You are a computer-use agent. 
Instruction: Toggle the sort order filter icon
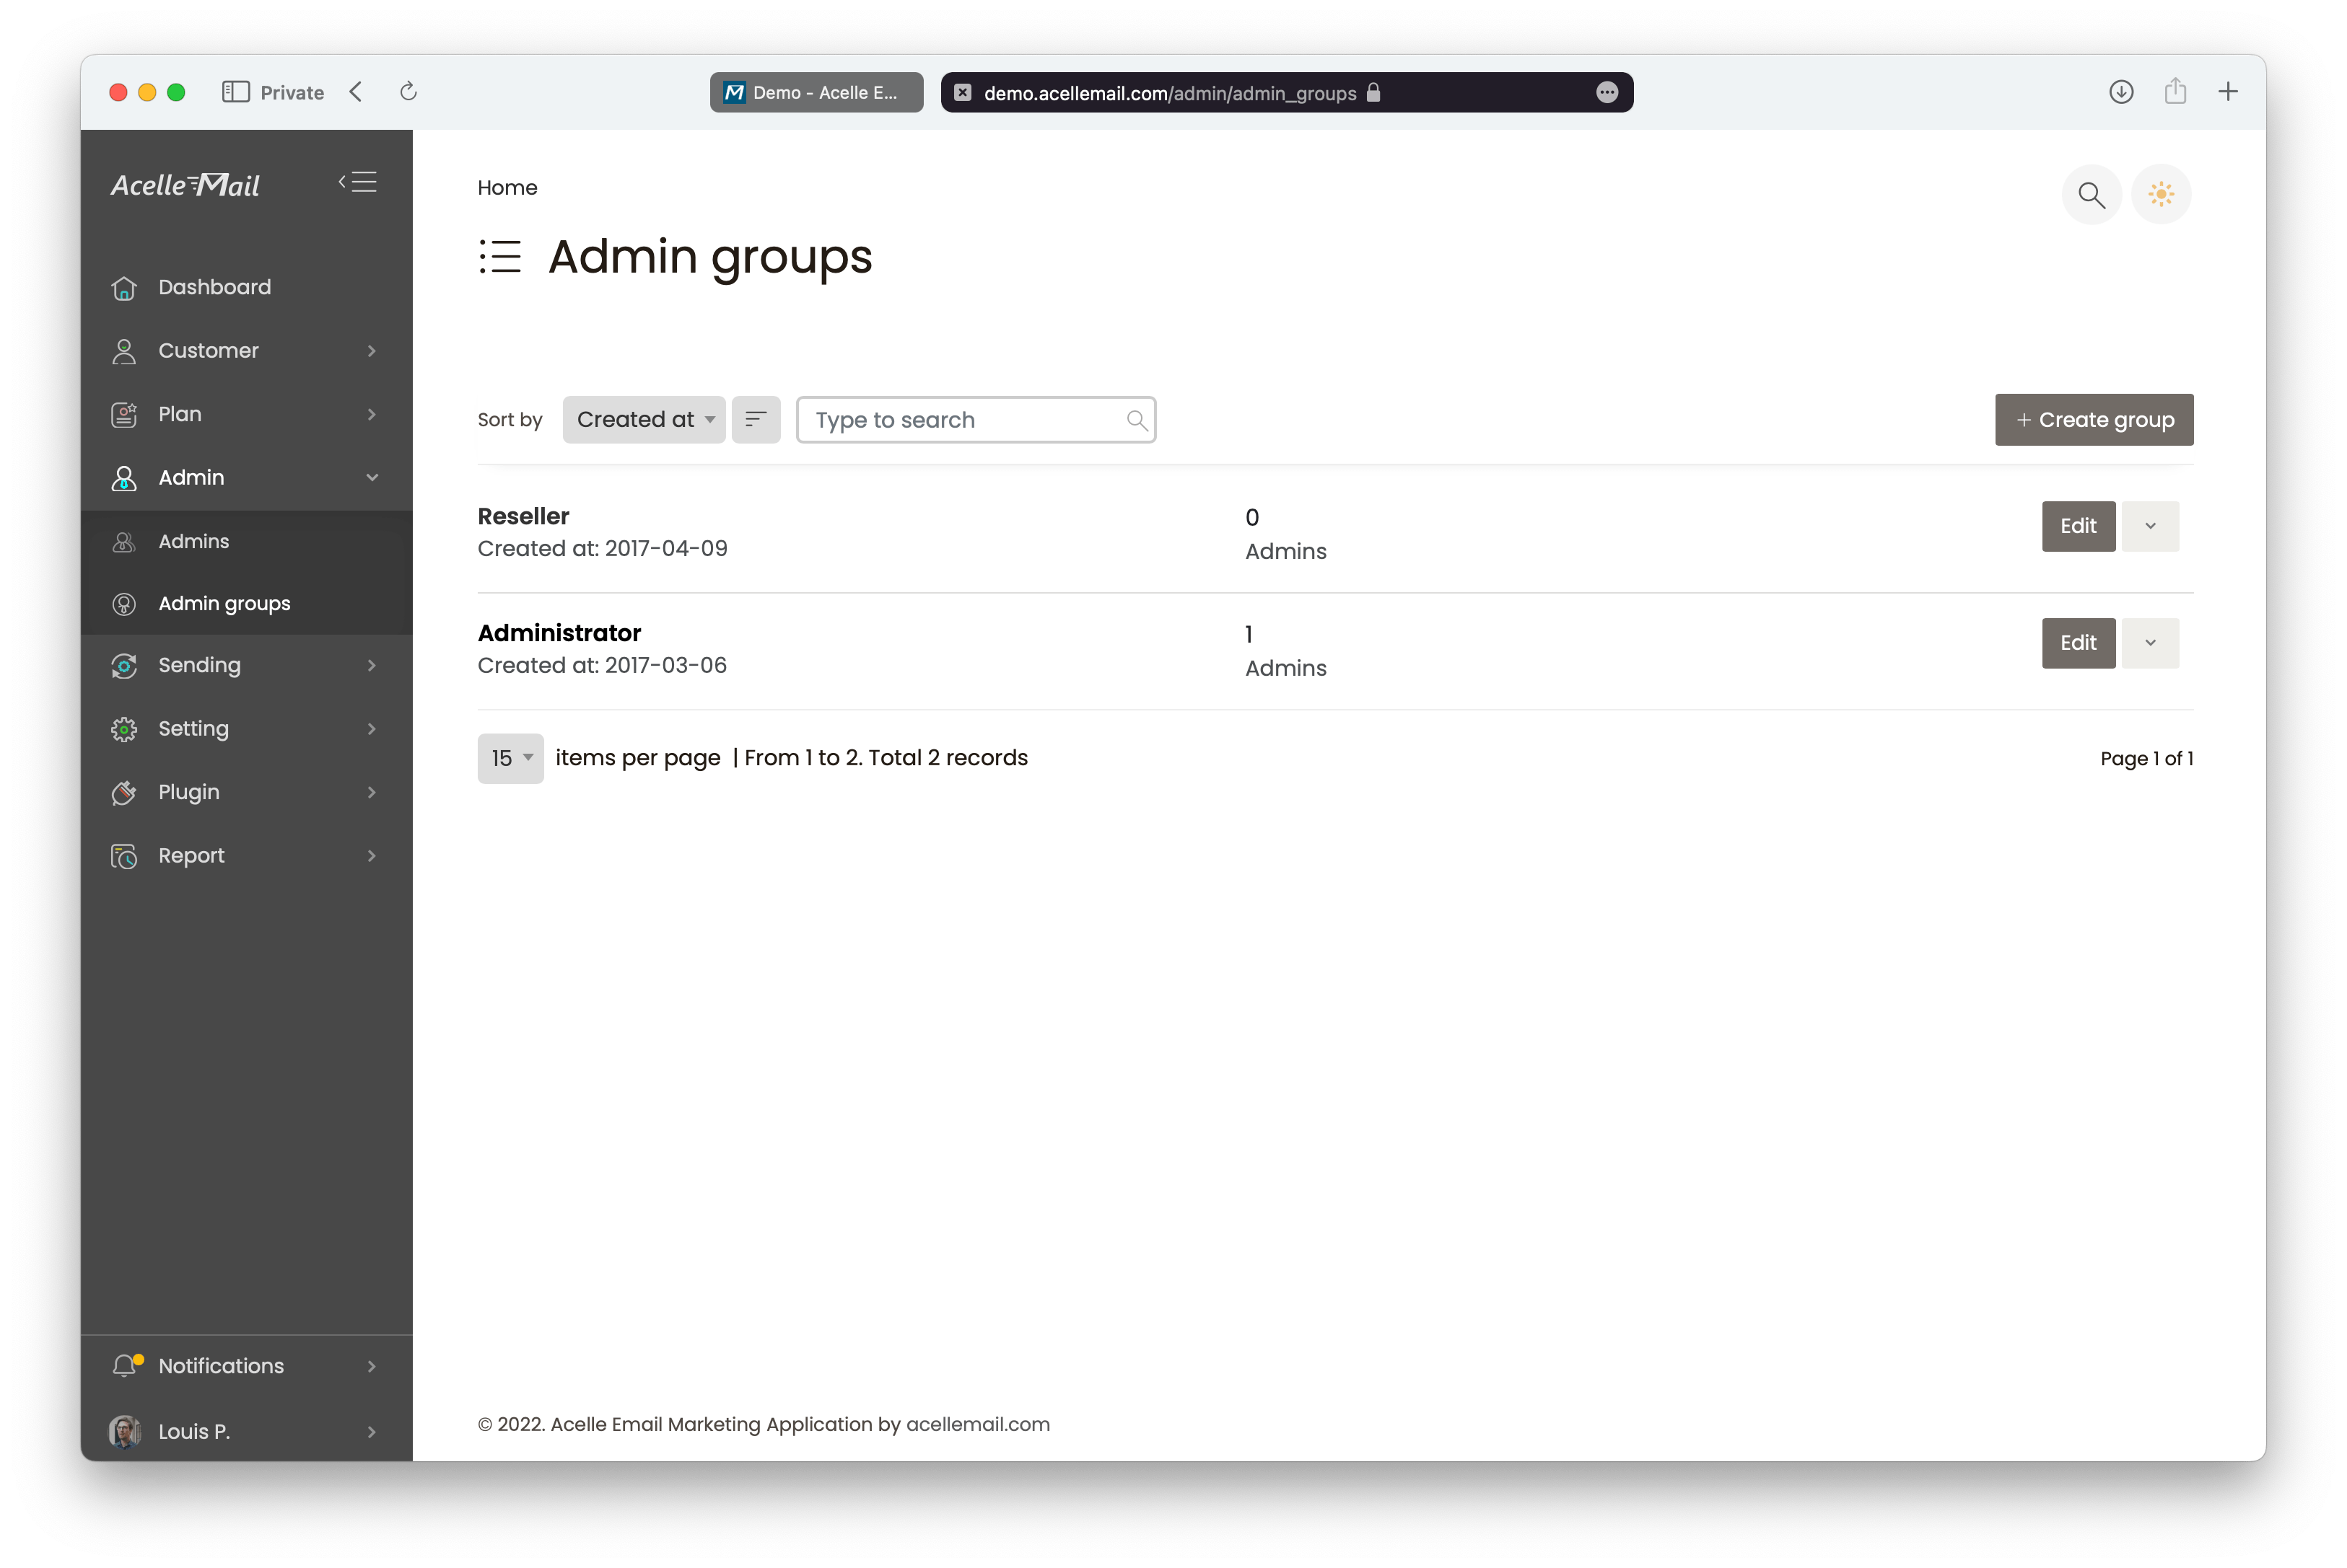pos(756,420)
